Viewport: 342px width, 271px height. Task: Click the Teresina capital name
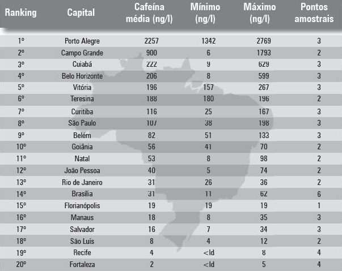pyautogui.click(x=82, y=99)
